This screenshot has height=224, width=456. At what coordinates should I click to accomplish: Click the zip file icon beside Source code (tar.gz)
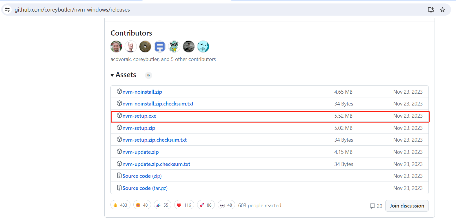pyautogui.click(x=119, y=188)
